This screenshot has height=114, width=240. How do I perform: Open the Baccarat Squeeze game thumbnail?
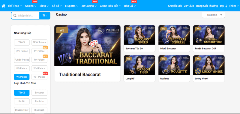coord(174,35)
